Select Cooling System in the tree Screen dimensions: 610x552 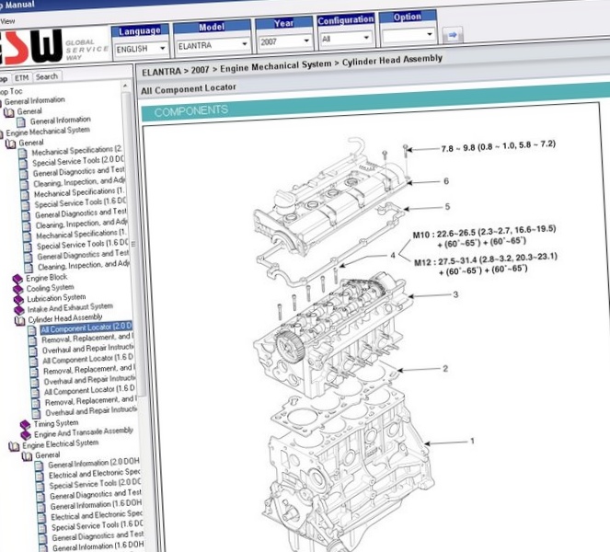[51, 288]
